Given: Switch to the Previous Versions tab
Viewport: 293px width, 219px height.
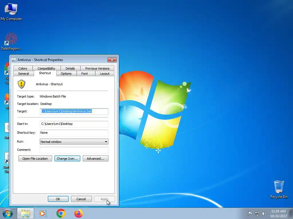Looking at the screenshot, I should pos(97,68).
